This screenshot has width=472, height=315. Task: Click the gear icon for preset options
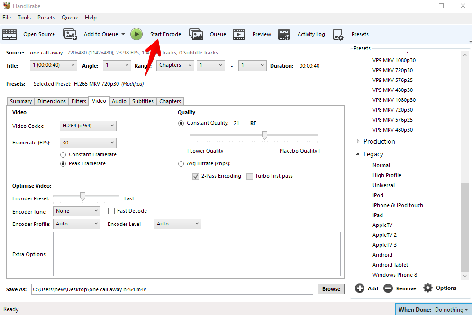(x=428, y=288)
